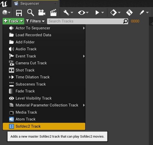
Task: Open the world globe dropdown
Action: 6,13
